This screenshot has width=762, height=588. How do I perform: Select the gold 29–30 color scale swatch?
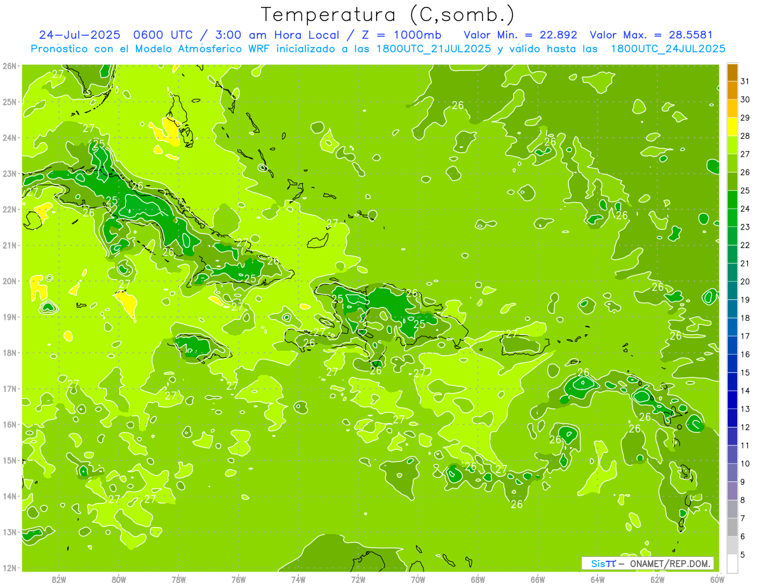[x=732, y=108]
